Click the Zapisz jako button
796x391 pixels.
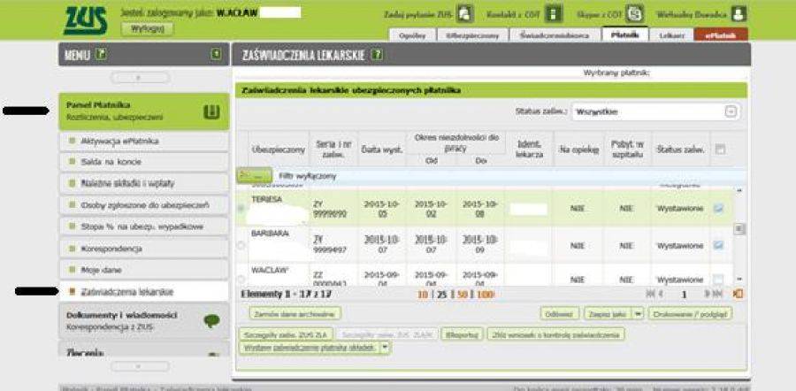(608, 313)
